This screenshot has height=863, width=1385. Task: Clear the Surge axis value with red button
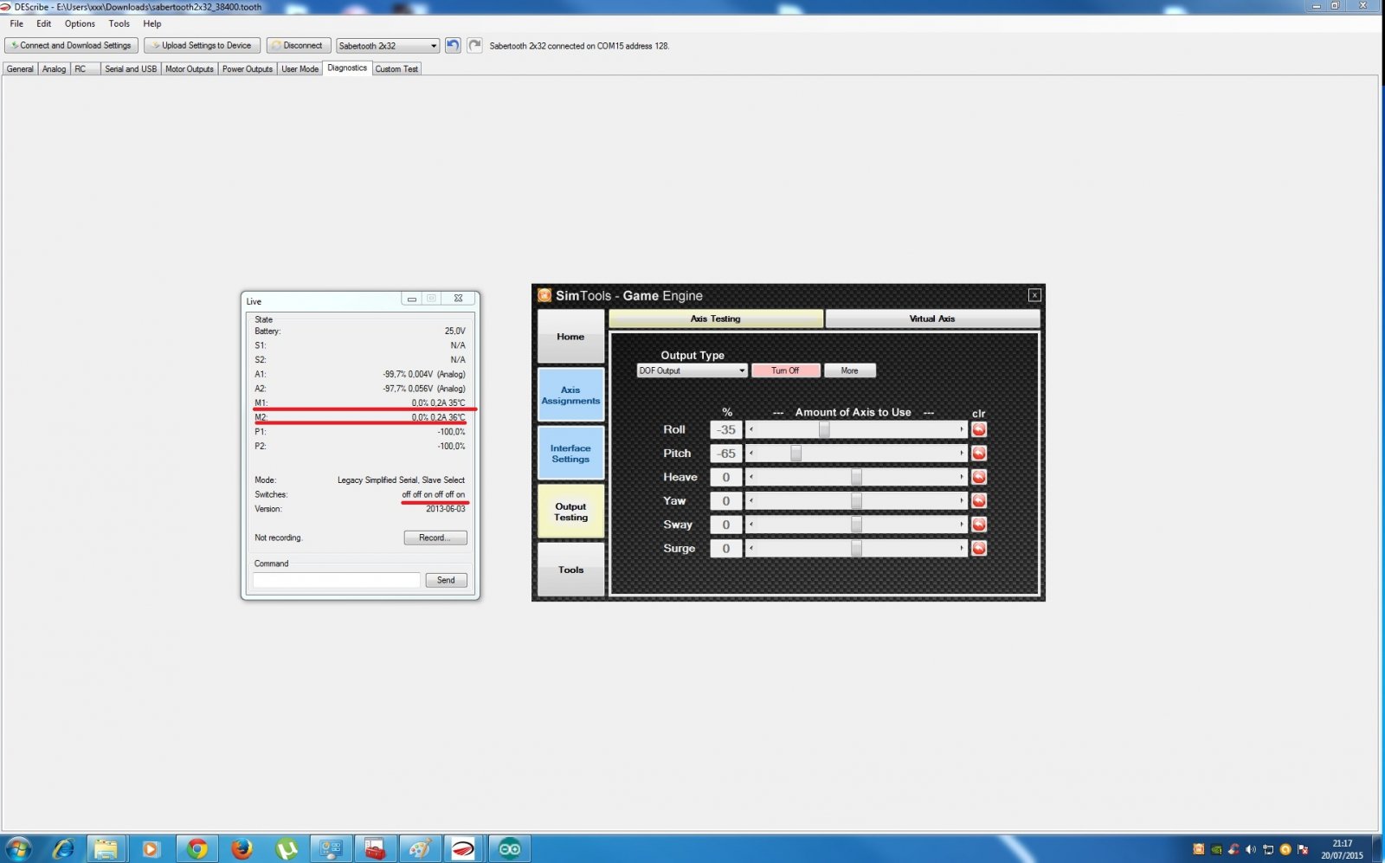(x=979, y=548)
